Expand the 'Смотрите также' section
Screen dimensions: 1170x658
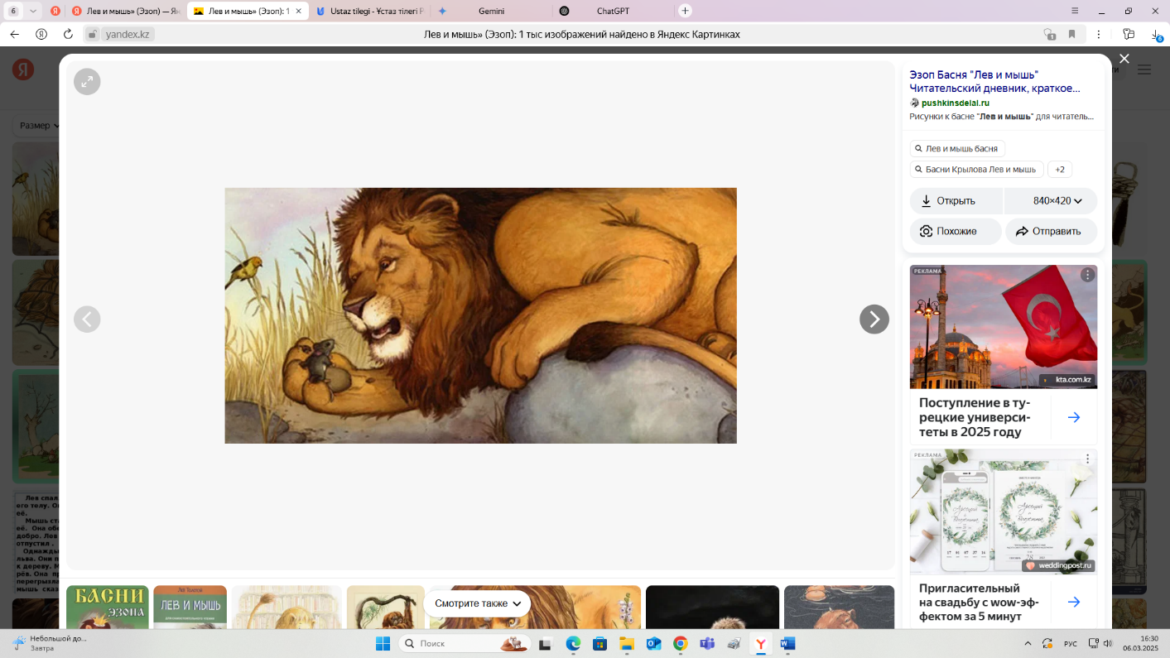(477, 603)
